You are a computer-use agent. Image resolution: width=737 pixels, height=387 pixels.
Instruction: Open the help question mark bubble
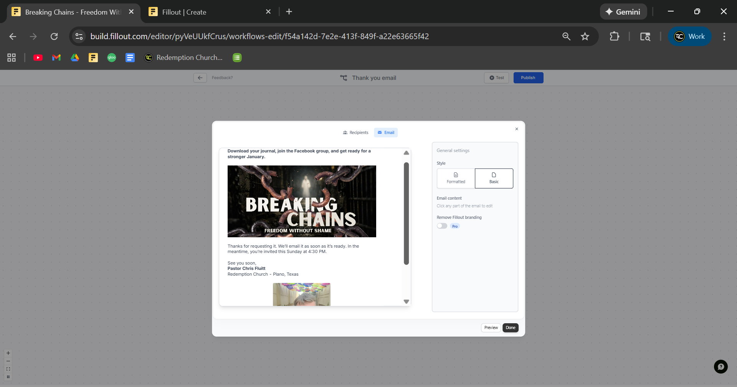pyautogui.click(x=720, y=367)
